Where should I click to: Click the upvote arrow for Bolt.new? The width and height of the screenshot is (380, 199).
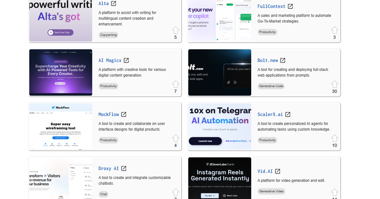tap(335, 84)
